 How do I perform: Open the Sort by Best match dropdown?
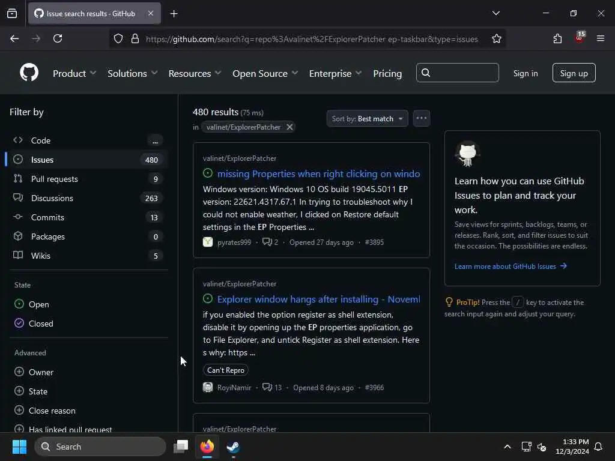pos(367,118)
